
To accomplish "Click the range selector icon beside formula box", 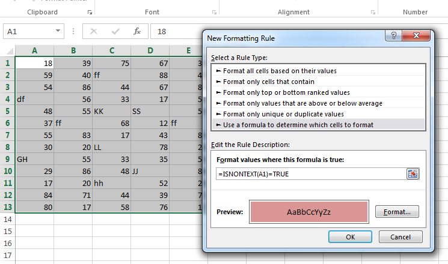I will coord(413,173).
